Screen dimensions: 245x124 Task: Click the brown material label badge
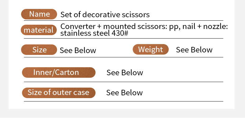click(39, 30)
